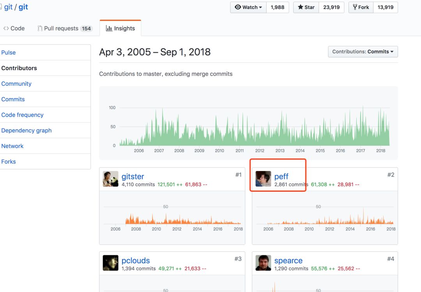Viewport: 421px width, 292px height.
Task: Click peff's 61,308 ++ additions text
Action: click(323, 184)
